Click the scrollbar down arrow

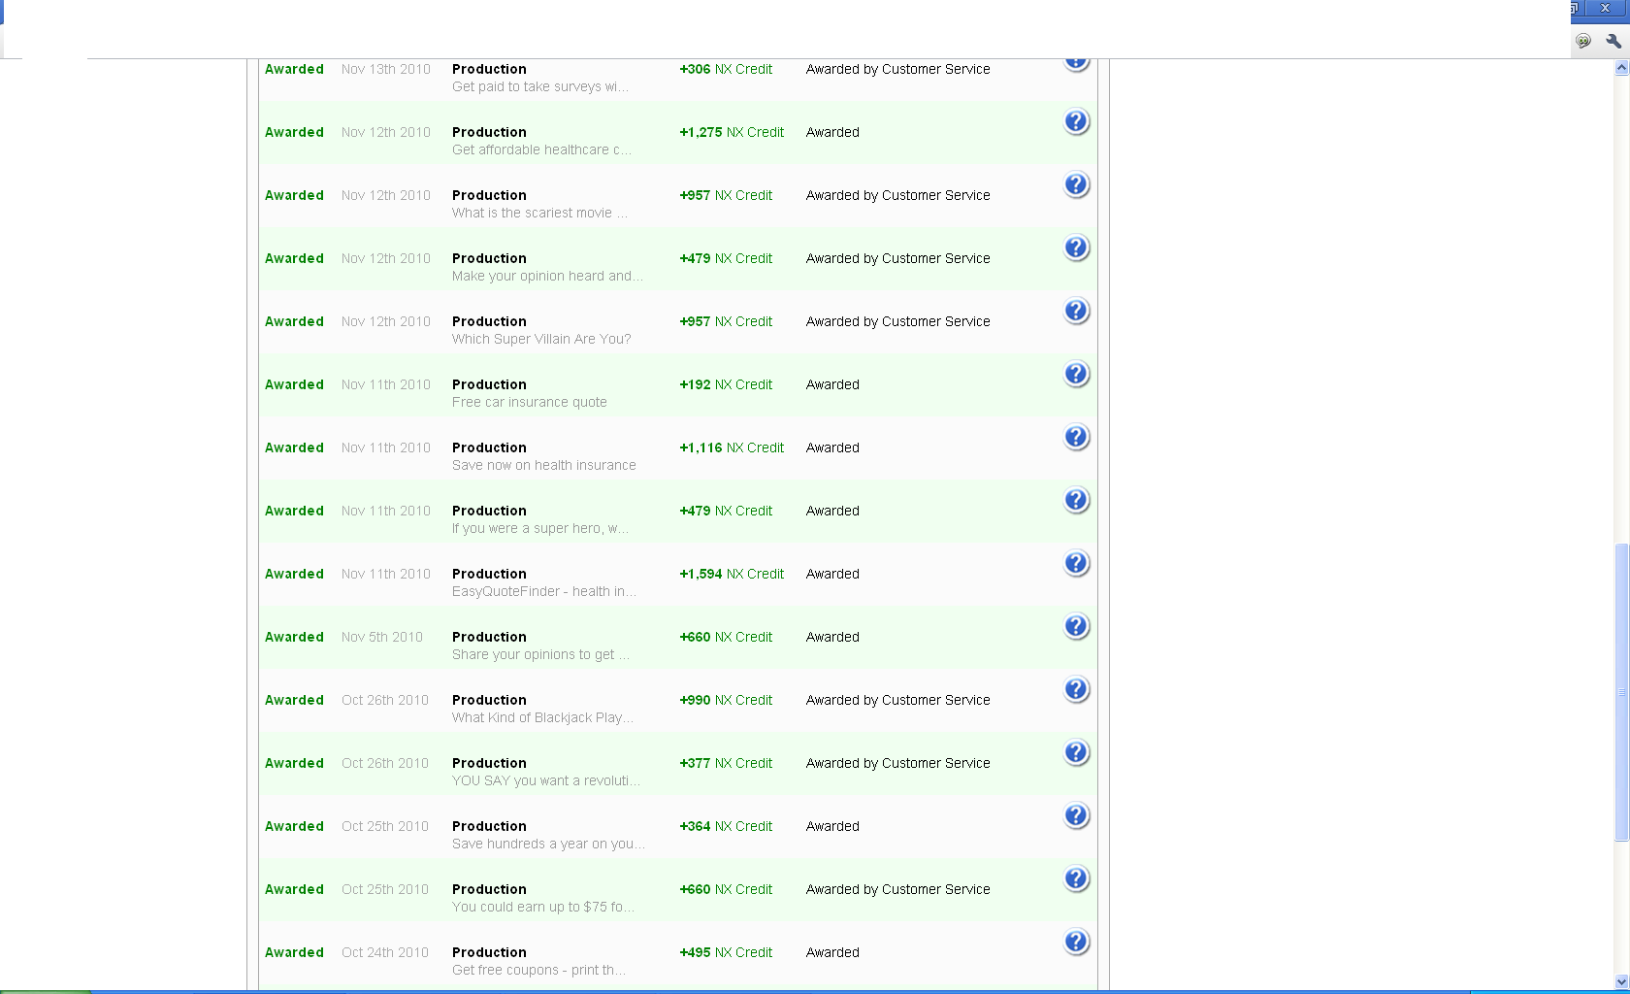[1621, 981]
